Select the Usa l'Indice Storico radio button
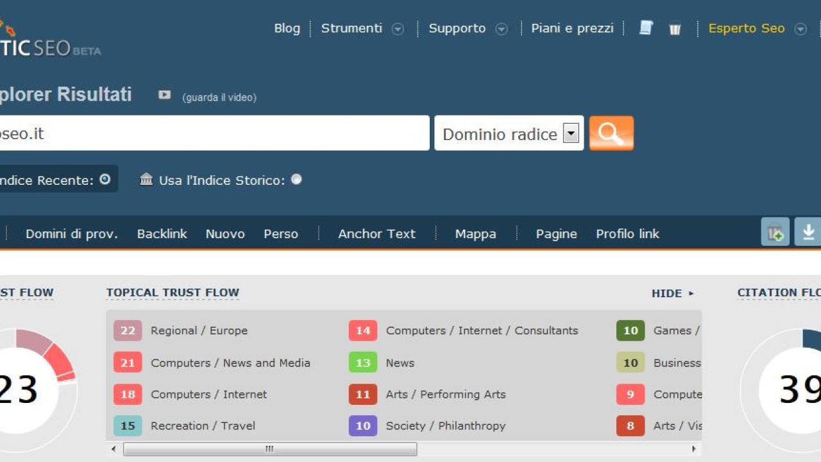The height and width of the screenshot is (462, 821). pyautogui.click(x=296, y=180)
